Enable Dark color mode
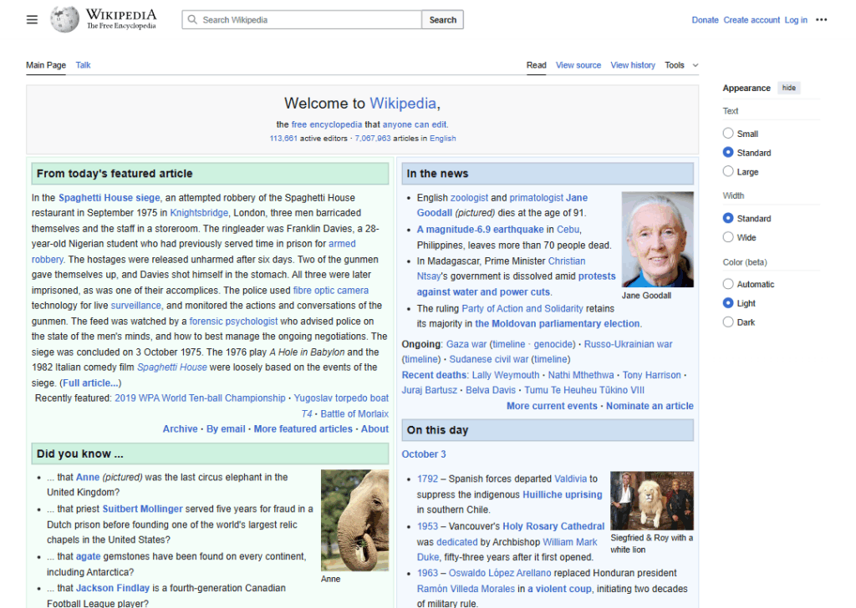This screenshot has width=856, height=608. 728,322
